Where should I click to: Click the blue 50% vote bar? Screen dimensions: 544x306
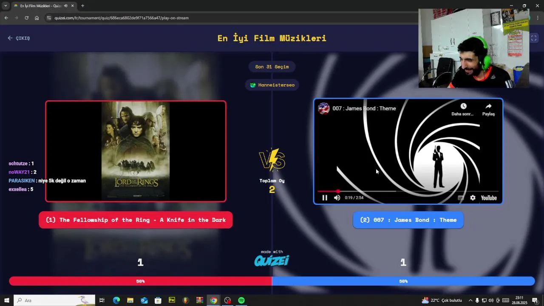point(403,281)
